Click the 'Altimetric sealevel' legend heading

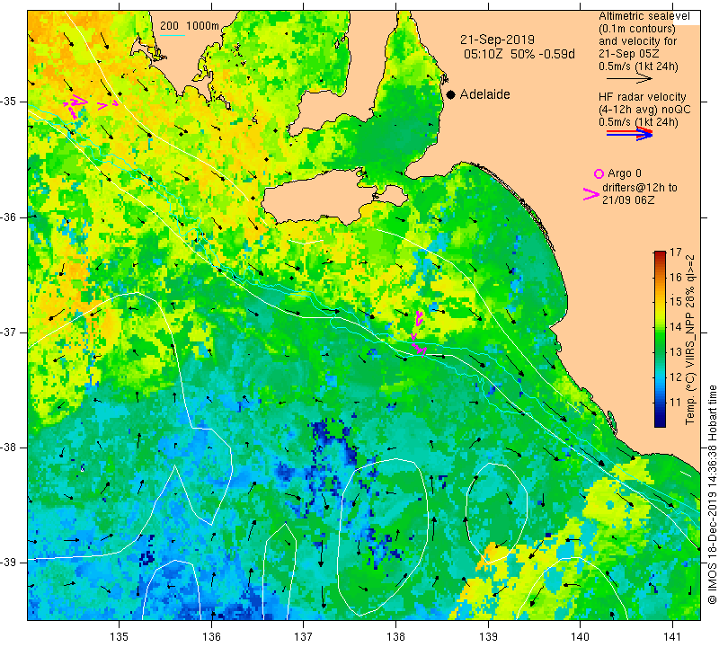(644, 16)
